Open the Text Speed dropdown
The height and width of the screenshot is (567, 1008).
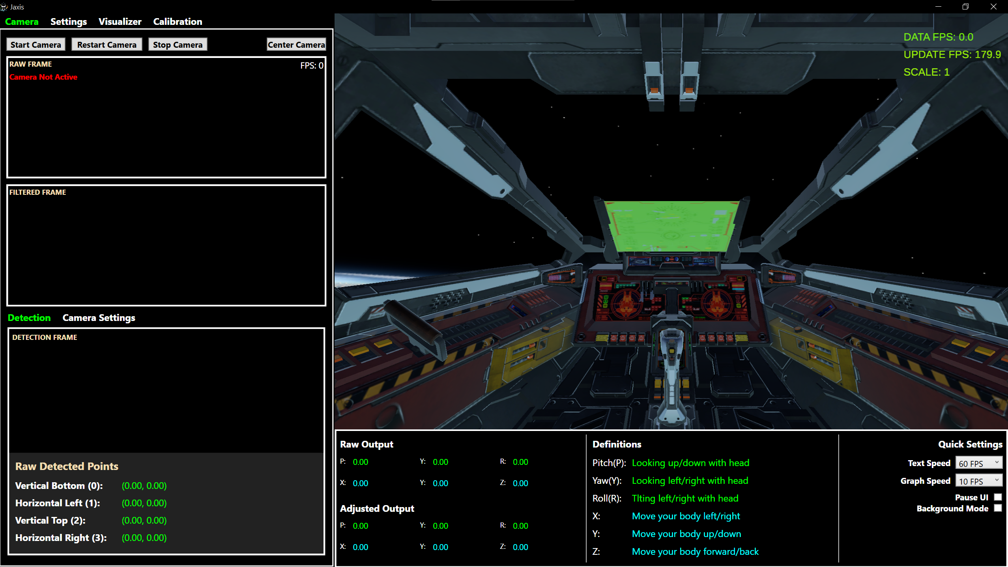[979, 463]
